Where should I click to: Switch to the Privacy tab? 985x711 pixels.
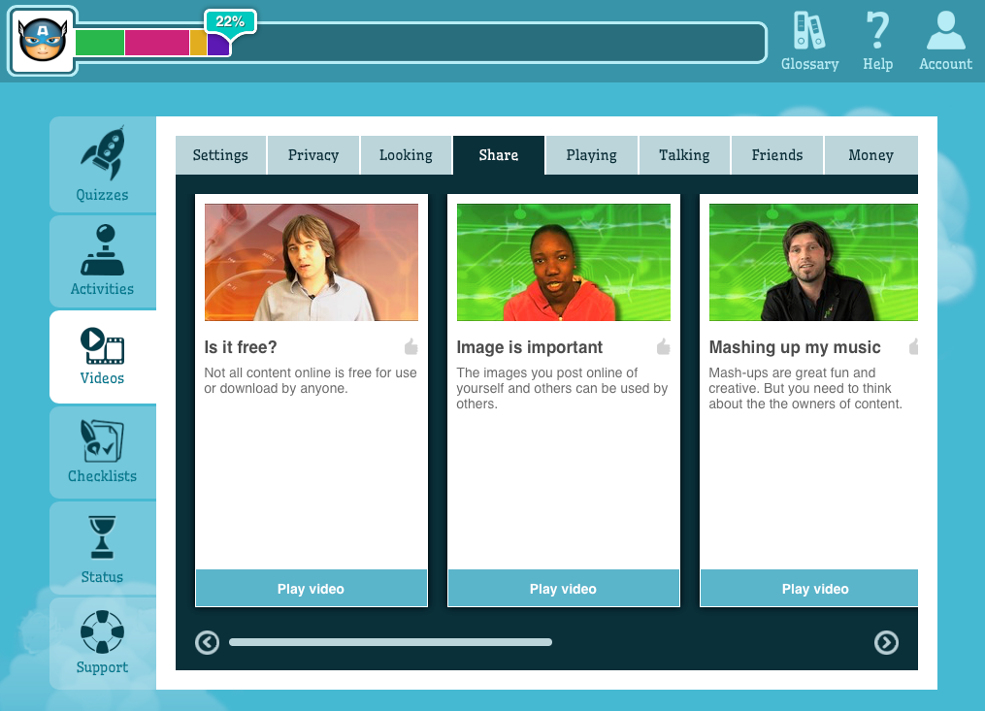pyautogui.click(x=313, y=155)
